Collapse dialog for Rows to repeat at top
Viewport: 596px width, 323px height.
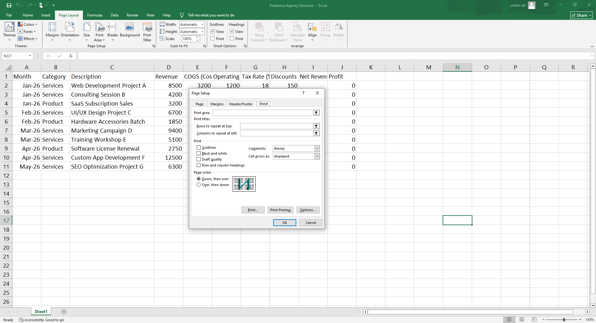click(x=316, y=126)
